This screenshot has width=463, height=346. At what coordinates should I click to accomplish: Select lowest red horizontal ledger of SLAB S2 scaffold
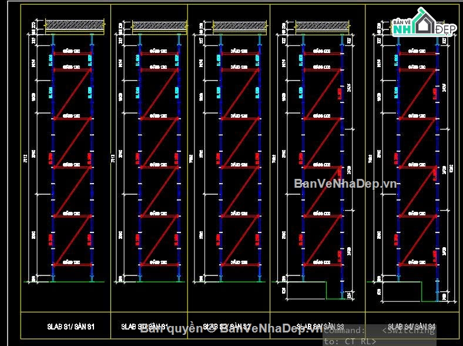(x=240, y=265)
